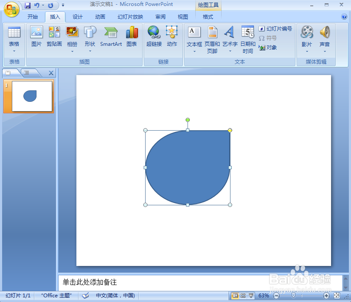The width and height of the screenshot is (351, 302).
Task: Switch to the Animations (动画) tab
Action: coord(100,17)
